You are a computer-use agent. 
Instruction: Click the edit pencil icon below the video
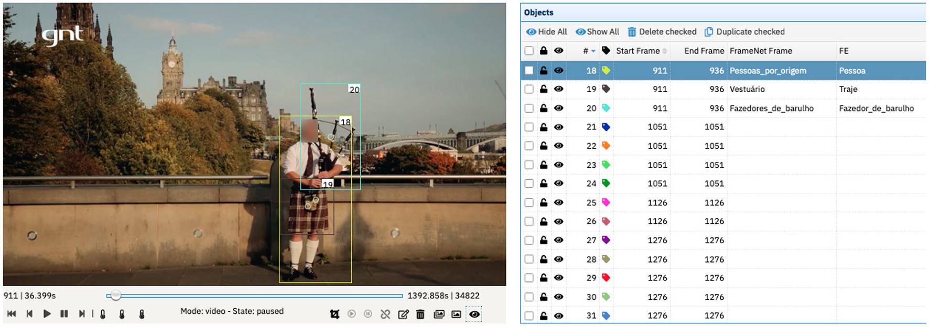coord(403,314)
